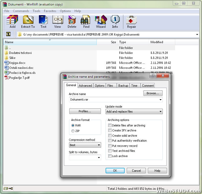Click the Delete toolbar icon

(72, 20)
